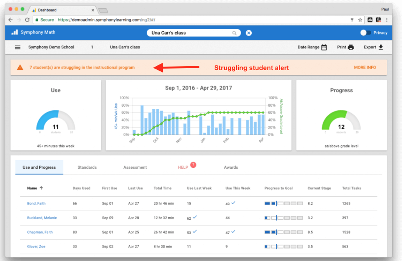Click the search magnifier icon
Viewport: 402px width, 261px height.
(234, 33)
